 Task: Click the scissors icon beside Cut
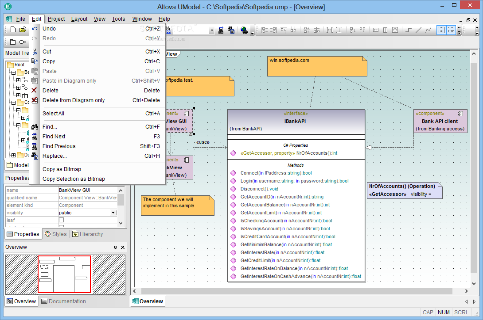(35, 52)
